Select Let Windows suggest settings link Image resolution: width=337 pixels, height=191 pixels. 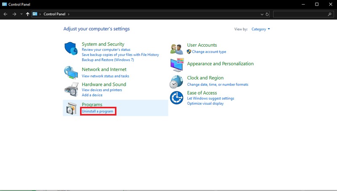(210, 98)
